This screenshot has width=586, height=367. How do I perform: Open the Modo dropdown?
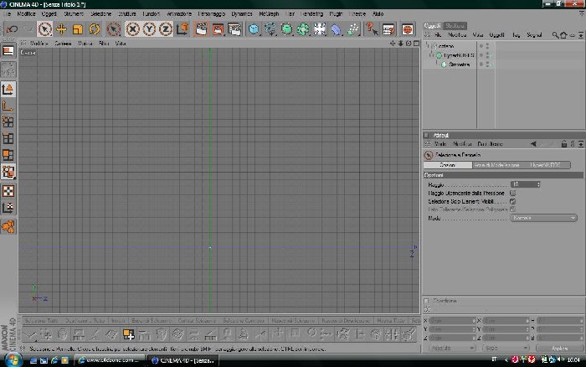click(543, 218)
